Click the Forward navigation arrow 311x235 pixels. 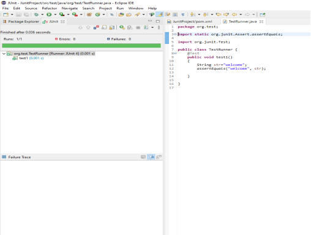(x=247, y=15)
